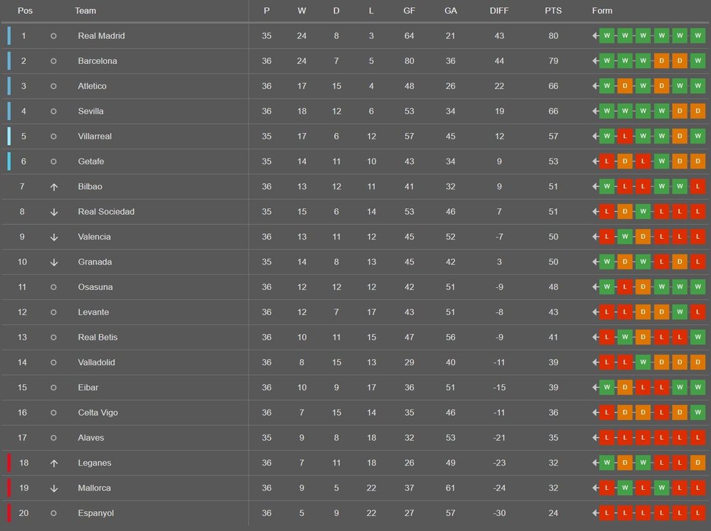This screenshot has width=711, height=531.
Task: Click form history left arrow for Espanyol
Action: click(595, 513)
